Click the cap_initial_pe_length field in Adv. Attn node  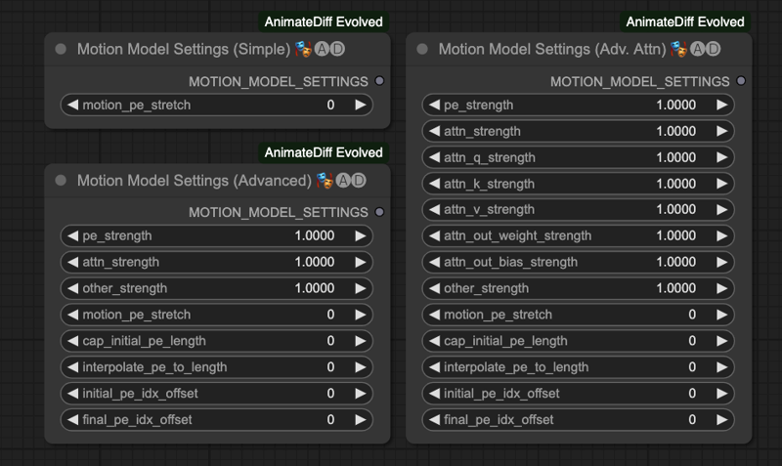pyautogui.click(x=578, y=341)
